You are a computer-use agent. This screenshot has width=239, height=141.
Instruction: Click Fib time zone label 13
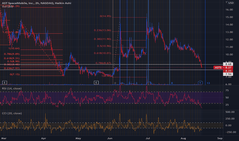coord(208,83)
